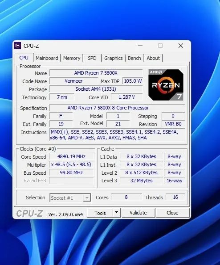
Task: Switch to the Mainboard tab
Action: [47, 58]
